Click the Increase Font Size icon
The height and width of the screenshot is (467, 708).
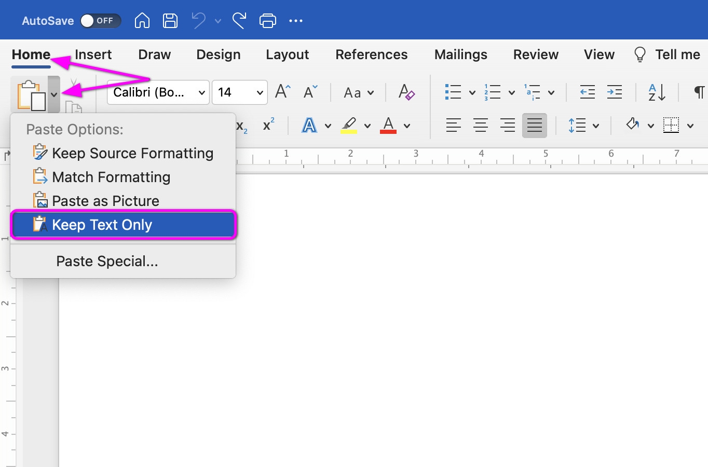283,92
